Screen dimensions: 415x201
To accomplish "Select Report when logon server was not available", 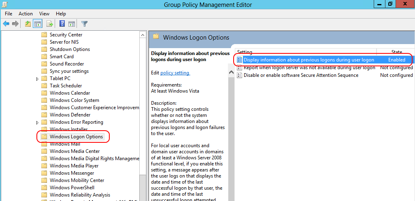I will [309, 68].
